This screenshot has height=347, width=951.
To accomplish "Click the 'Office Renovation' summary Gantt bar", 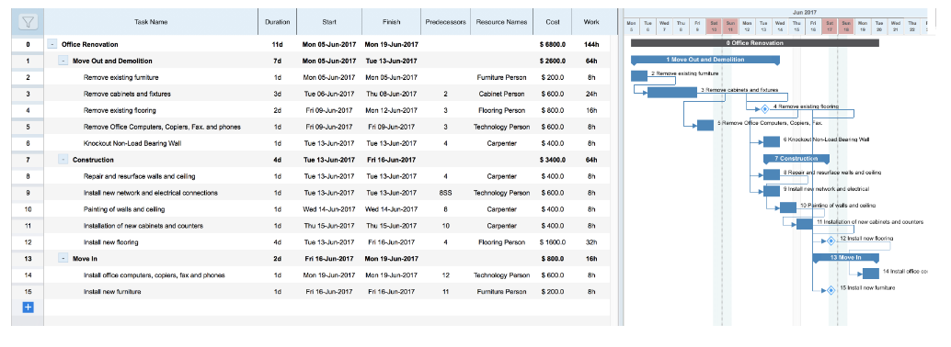I will (x=754, y=43).
